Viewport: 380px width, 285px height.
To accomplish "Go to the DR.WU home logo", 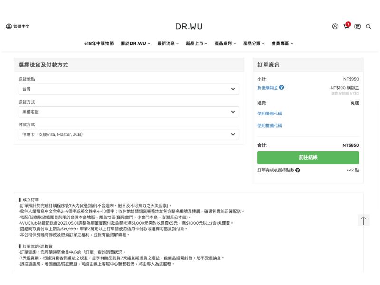I will (189, 27).
